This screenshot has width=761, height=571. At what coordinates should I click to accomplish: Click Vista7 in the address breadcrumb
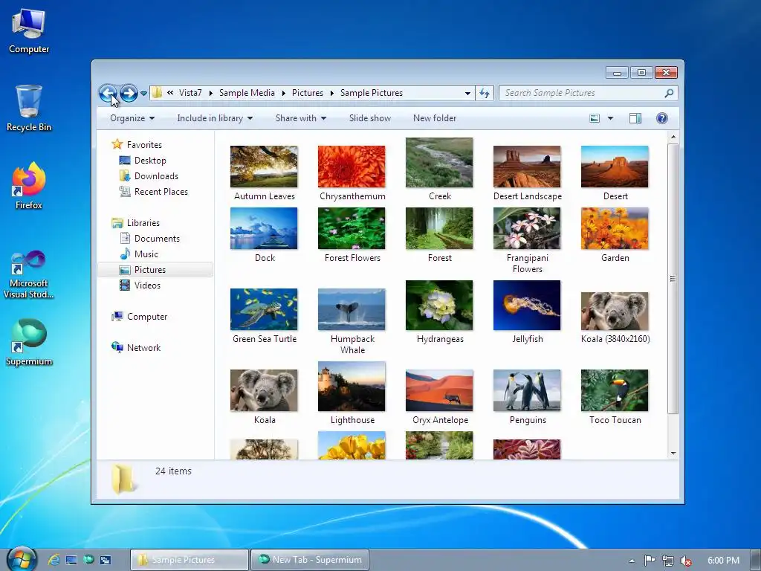190,93
